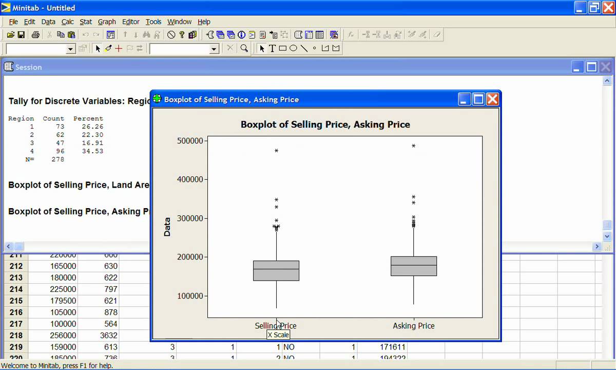Image resolution: width=616 pixels, height=370 pixels.
Task: Activate the red Crosshairs tool
Action: [119, 48]
